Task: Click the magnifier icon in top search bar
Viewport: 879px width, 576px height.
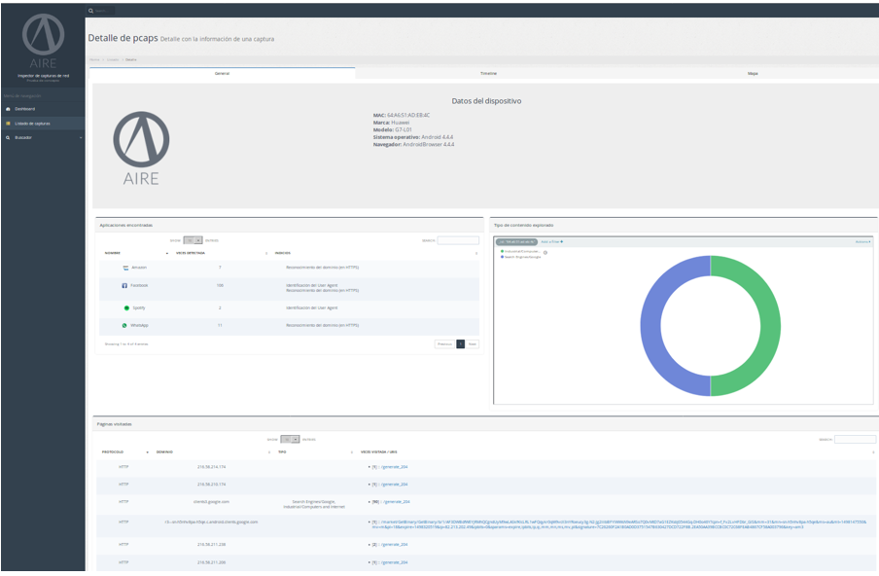Action: click(91, 11)
